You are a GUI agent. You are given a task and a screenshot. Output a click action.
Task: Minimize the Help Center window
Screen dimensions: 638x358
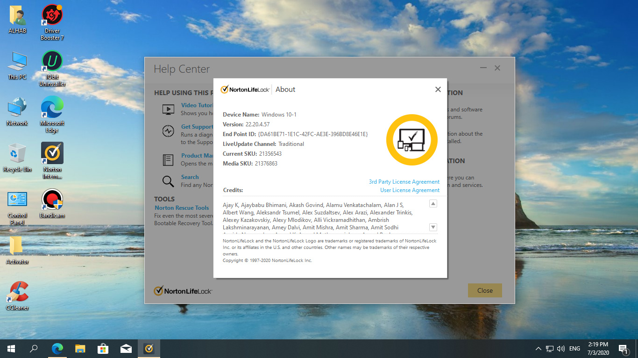(483, 68)
